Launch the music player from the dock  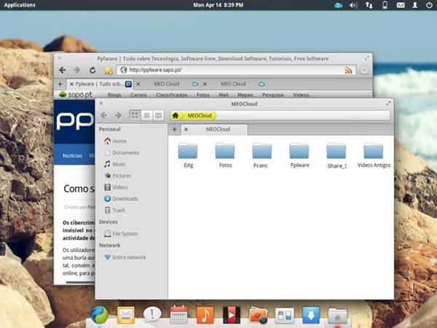pyautogui.click(x=205, y=315)
